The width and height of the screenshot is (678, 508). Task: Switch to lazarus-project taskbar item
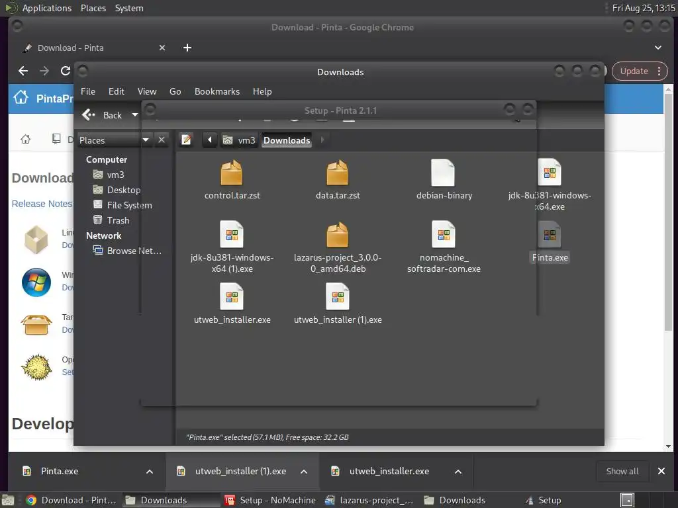[369, 500]
